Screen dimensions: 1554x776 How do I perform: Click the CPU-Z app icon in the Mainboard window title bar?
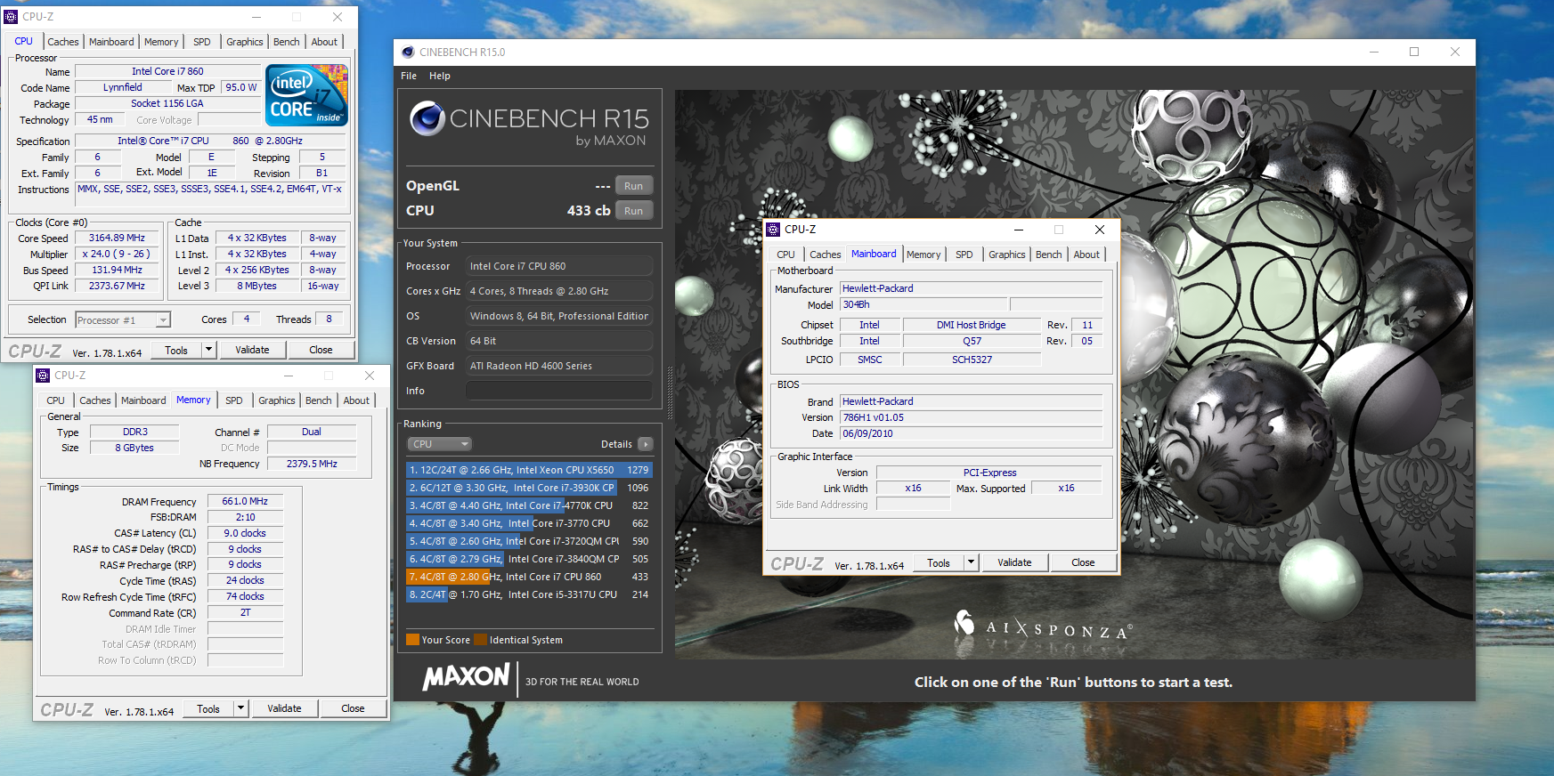(x=773, y=230)
